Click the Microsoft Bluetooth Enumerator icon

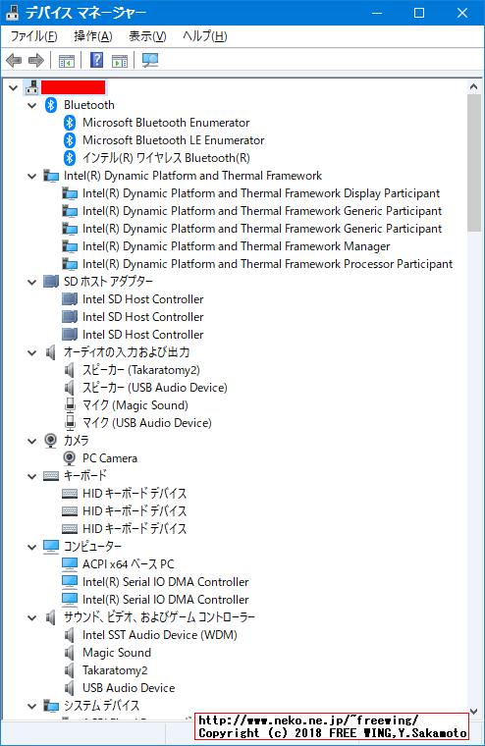pyautogui.click(x=70, y=123)
